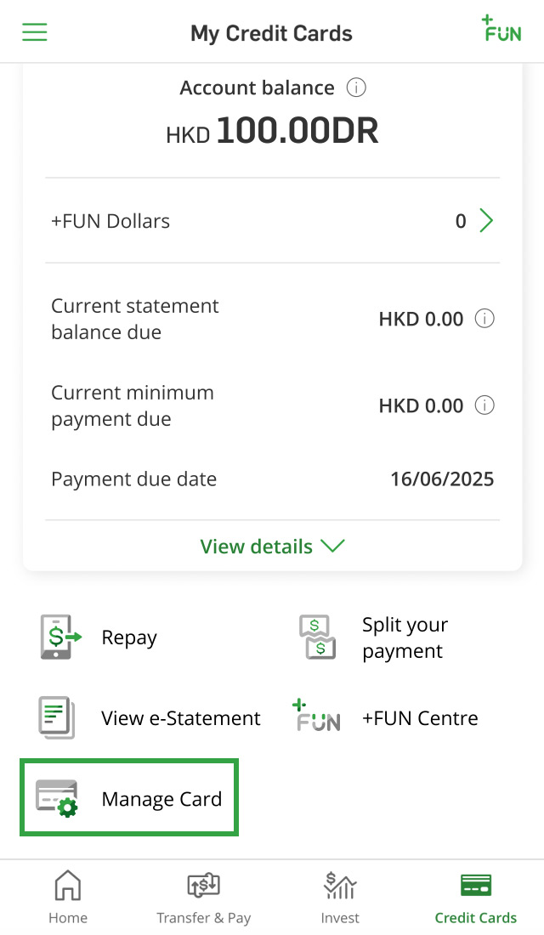The image size is (544, 935).
Task: Tap info icon for statement balance due
Action: coord(484,319)
